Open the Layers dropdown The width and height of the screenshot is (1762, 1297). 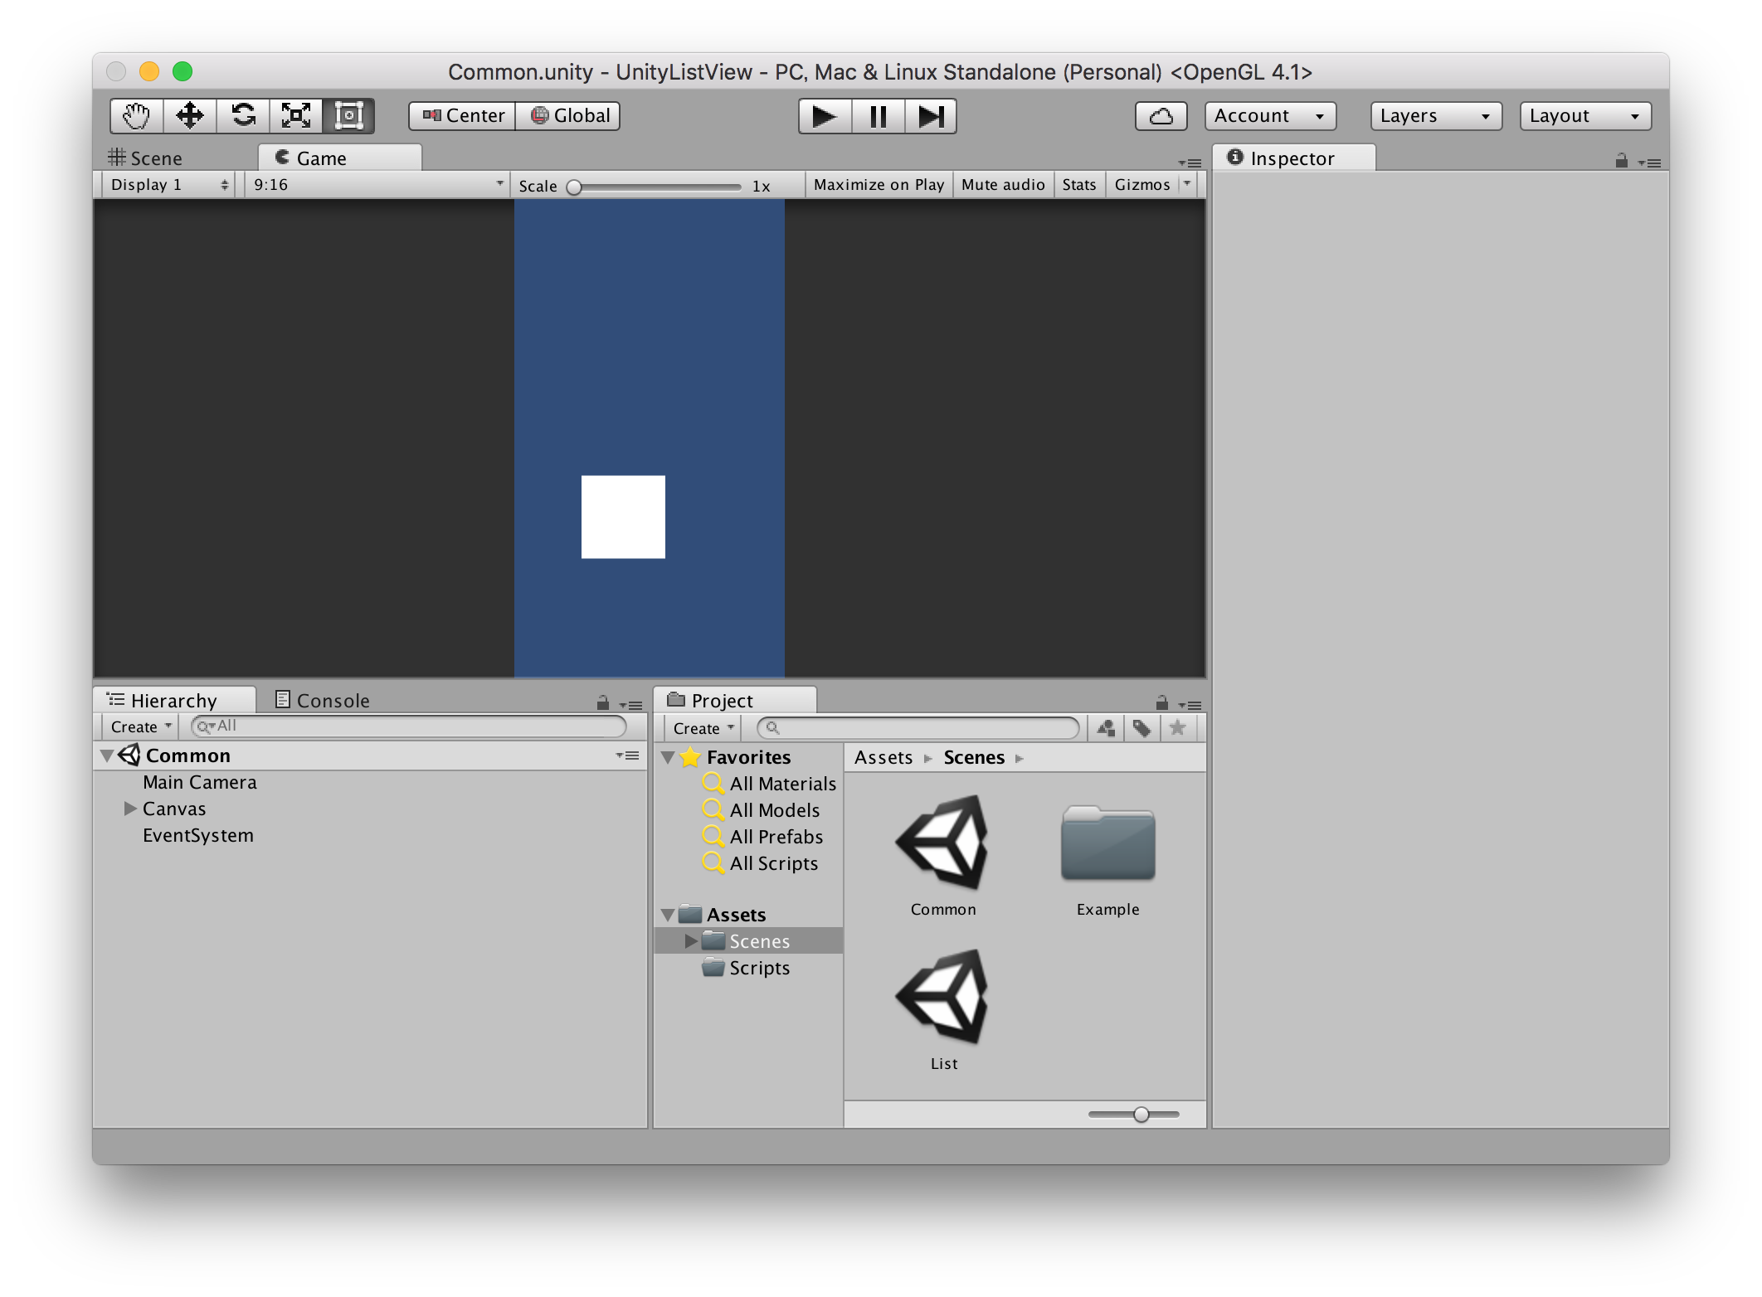(x=1435, y=116)
